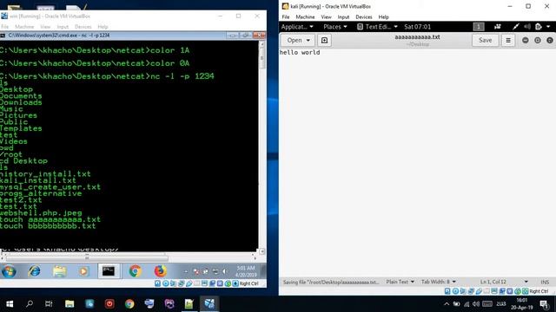Click aaaaaaaaaaa.txt document title
The height and width of the screenshot is (312, 556).
(x=417, y=36)
